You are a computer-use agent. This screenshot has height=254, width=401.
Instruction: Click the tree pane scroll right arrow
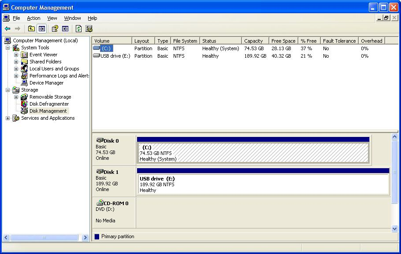(85, 238)
